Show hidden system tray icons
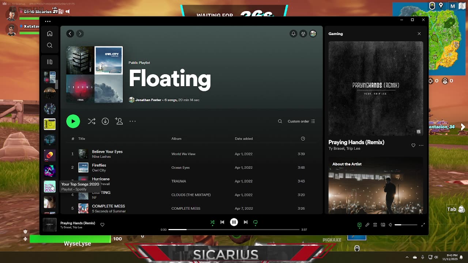The width and height of the screenshot is (468, 263). point(407,257)
